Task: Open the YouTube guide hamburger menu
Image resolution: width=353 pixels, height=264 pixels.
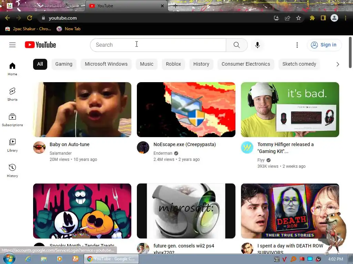Action: click(x=12, y=45)
